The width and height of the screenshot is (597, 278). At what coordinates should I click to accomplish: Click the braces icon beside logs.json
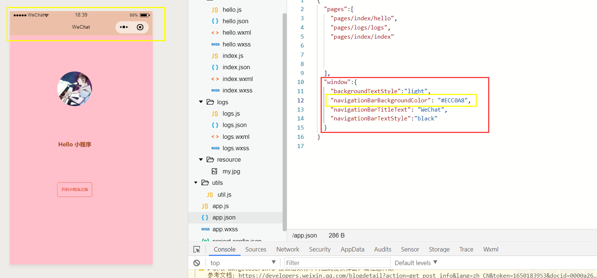tap(215, 125)
